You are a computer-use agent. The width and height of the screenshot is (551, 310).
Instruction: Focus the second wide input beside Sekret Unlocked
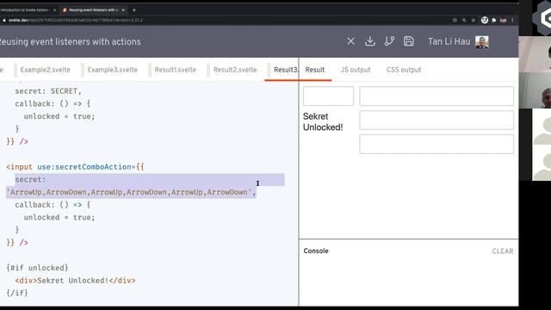point(436,121)
